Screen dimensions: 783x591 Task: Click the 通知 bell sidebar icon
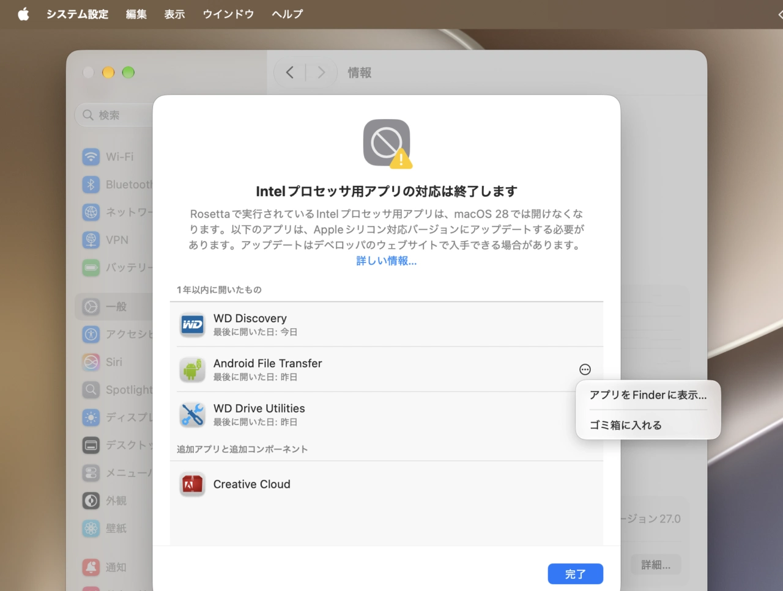pos(91,567)
